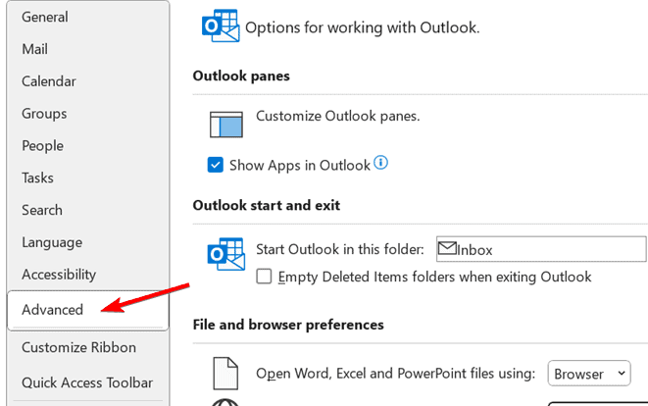Click the Customize Outlook panes icon
Image resolution: width=648 pixels, height=406 pixels.
(x=226, y=124)
